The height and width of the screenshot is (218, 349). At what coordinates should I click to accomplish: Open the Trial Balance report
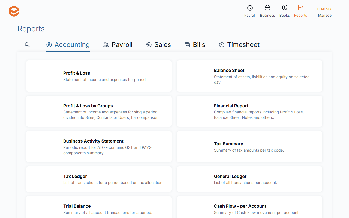[x=99, y=207]
